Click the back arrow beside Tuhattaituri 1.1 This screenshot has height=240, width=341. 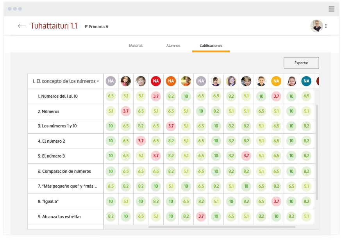[21, 26]
